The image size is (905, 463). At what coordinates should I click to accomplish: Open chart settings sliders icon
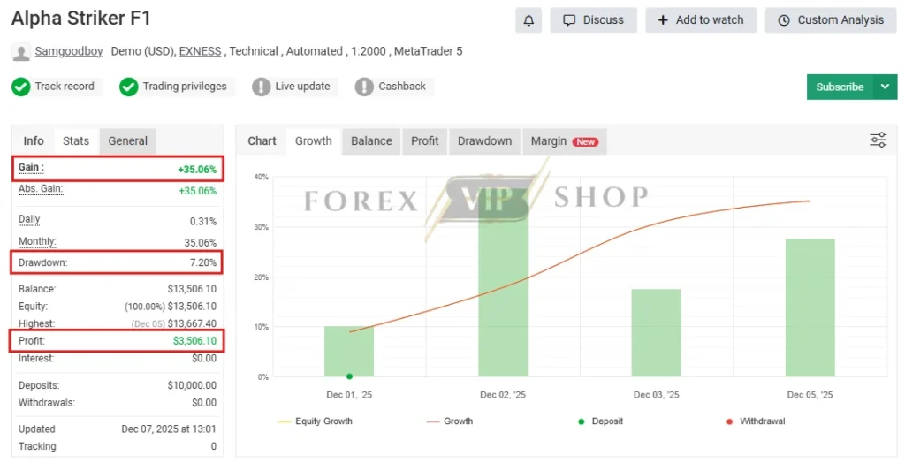point(878,140)
